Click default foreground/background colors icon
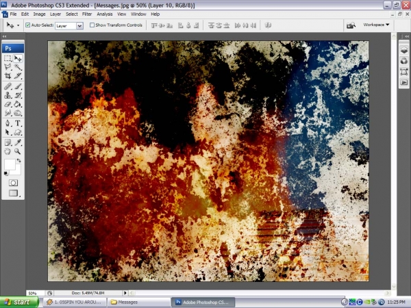The image size is (411, 308). coord(5,173)
